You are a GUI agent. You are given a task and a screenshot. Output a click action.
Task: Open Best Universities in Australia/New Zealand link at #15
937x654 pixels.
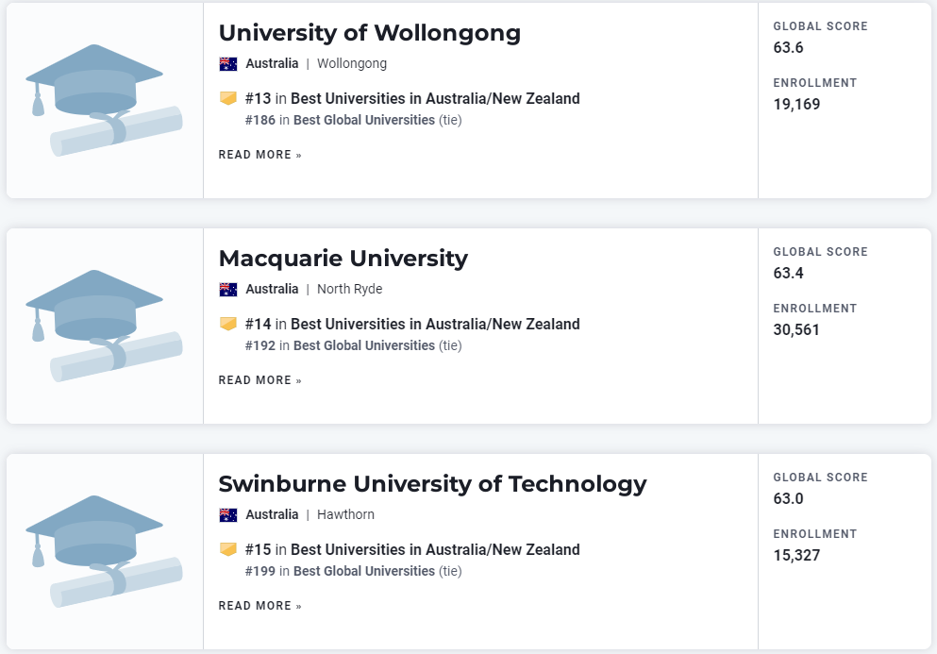[435, 549]
